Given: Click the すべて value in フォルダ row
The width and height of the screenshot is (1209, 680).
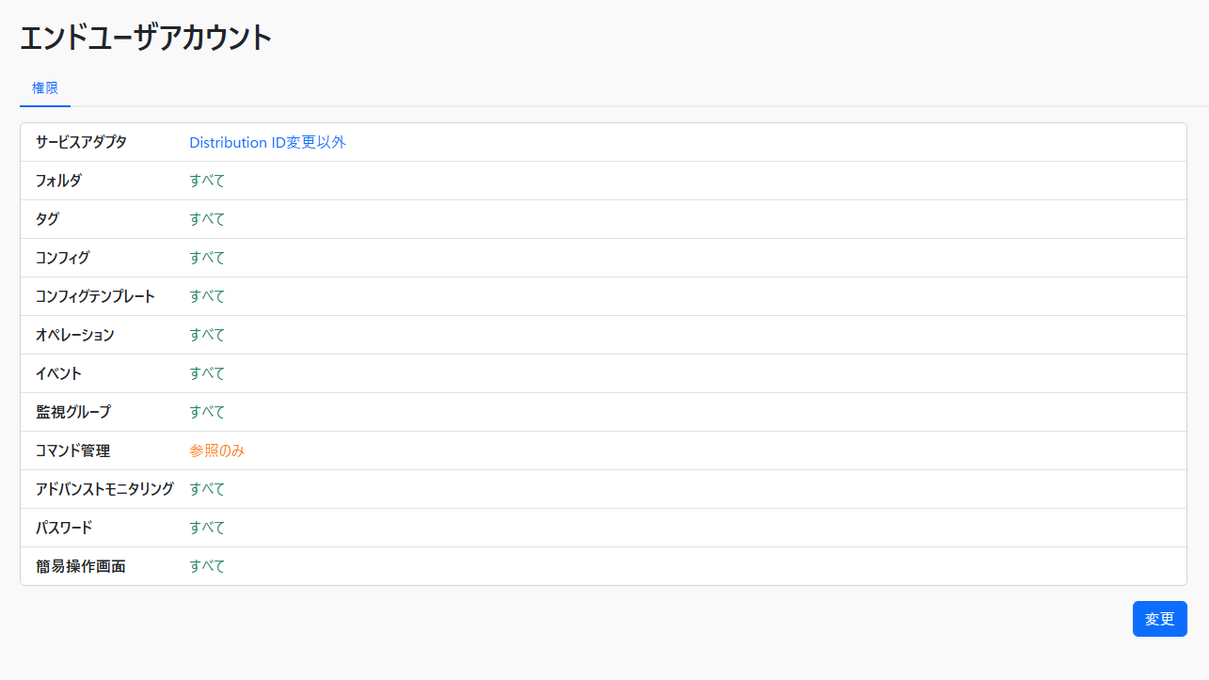Looking at the screenshot, I should tap(207, 181).
